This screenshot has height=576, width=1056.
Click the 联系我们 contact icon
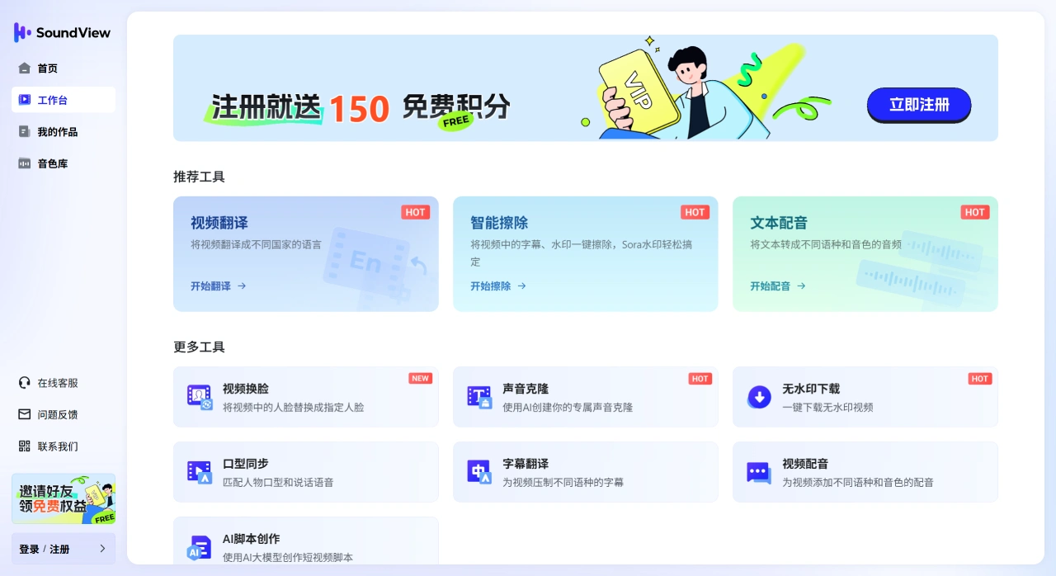click(25, 446)
